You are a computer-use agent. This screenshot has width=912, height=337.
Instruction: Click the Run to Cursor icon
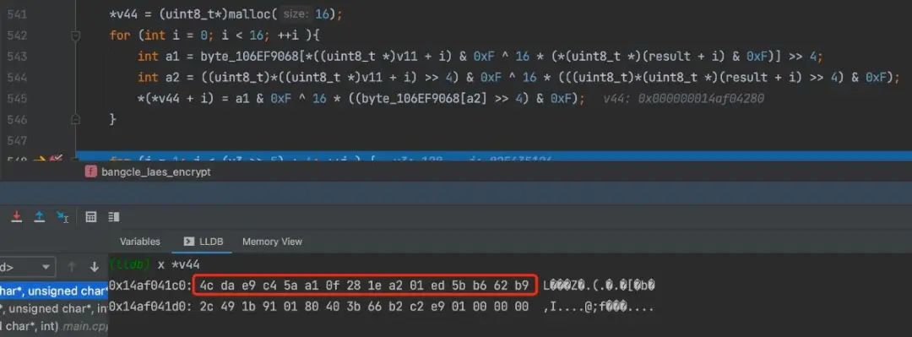coord(62,216)
